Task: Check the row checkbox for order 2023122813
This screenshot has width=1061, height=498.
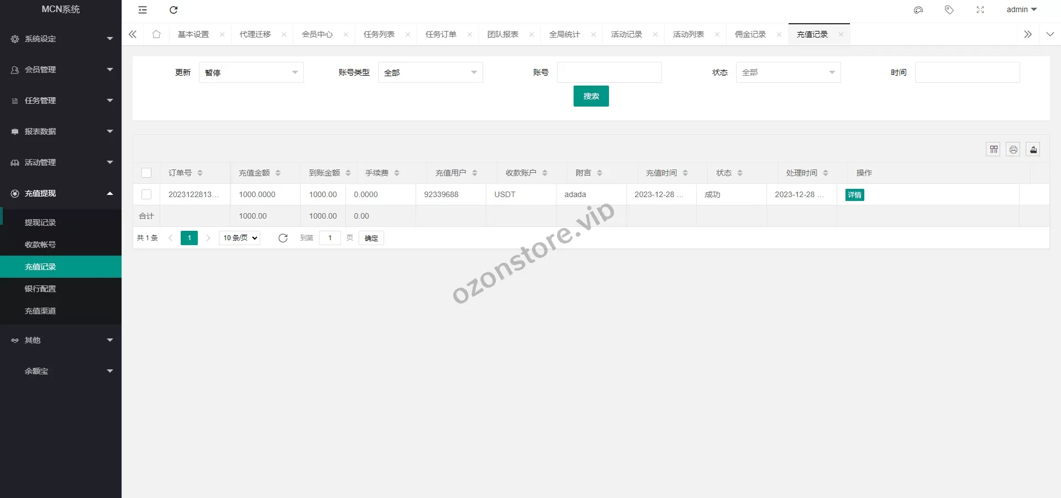Action: [x=146, y=194]
